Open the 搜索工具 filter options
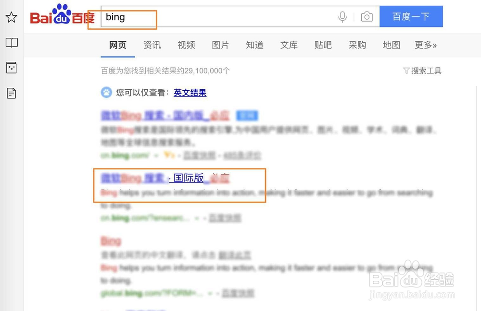 click(422, 71)
